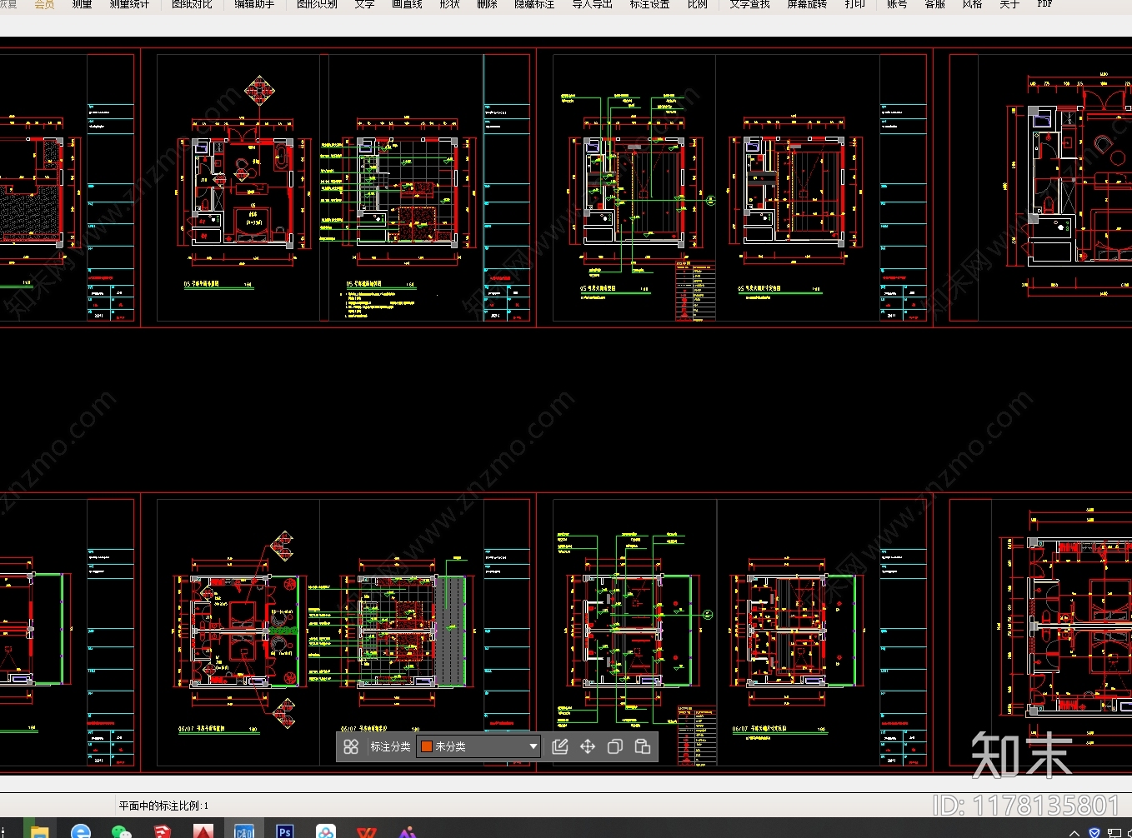This screenshot has width=1132, height=838.
Task: Open the 文字 menu
Action: click(364, 4)
